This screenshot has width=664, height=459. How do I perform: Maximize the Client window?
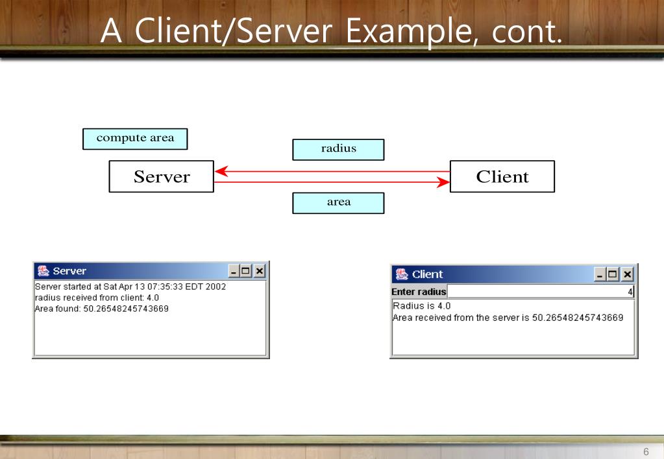[612, 274]
